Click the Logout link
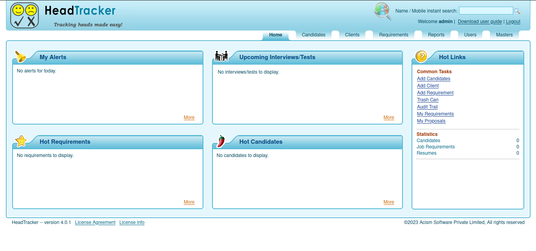The width and height of the screenshot is (536, 251). coord(513,22)
